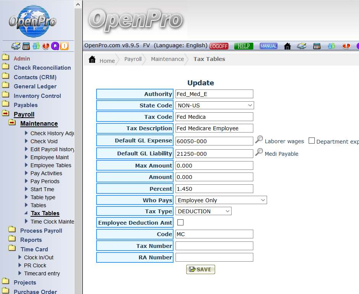Expand the Process Payroll folder
The image size is (359, 294).
point(41,230)
